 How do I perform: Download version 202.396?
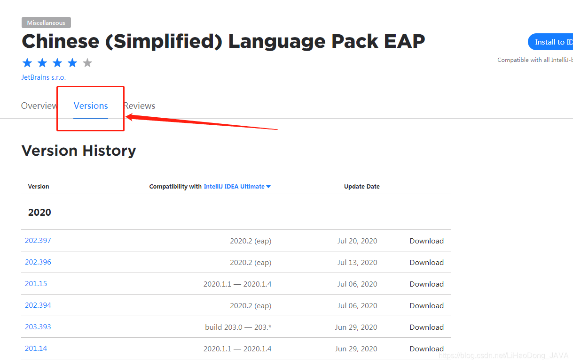coord(426,263)
